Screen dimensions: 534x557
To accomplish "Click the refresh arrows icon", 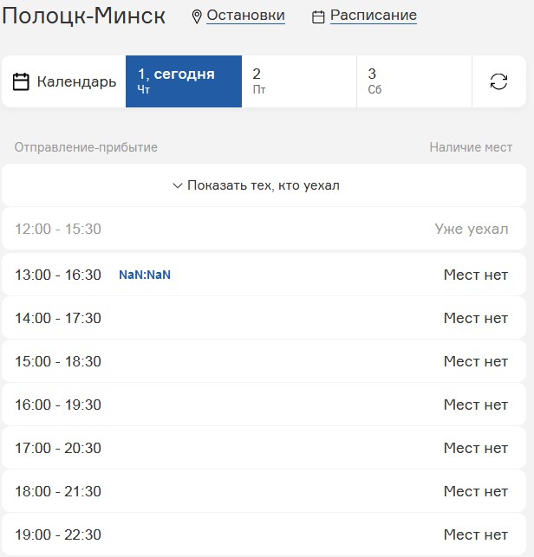I will (x=498, y=81).
